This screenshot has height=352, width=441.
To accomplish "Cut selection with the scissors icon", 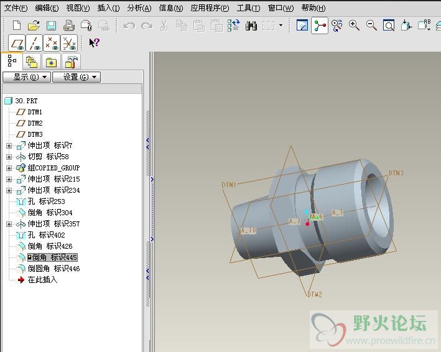I will click(x=164, y=25).
